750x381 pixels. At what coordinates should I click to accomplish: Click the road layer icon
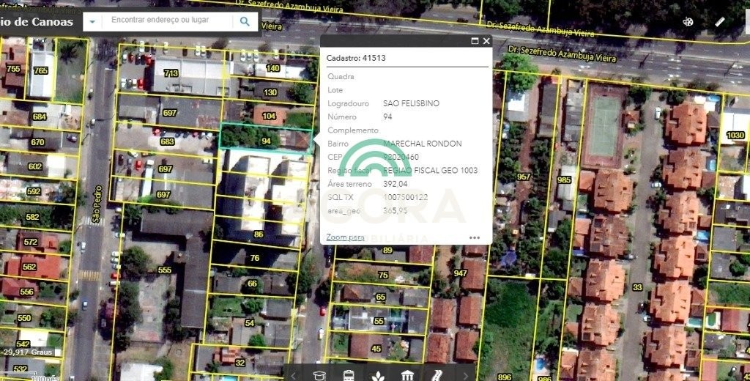[x=436, y=374]
